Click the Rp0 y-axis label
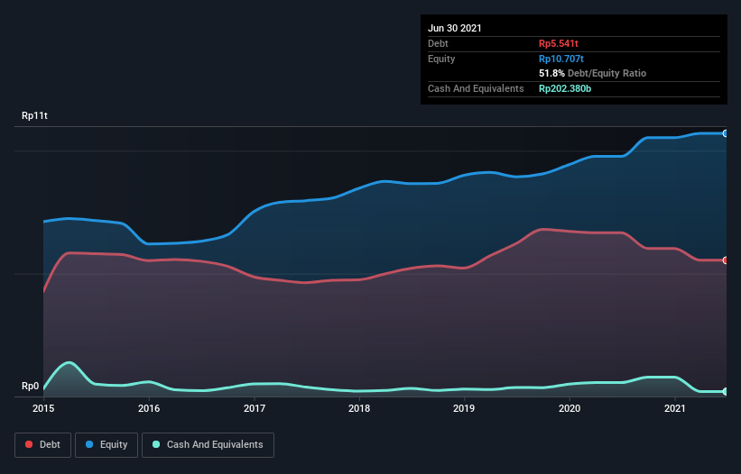The image size is (741, 474). coord(31,387)
